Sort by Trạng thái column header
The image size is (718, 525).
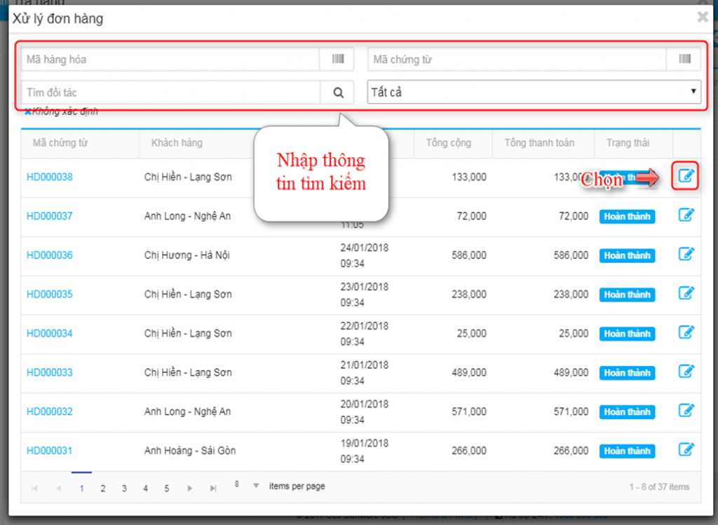(x=628, y=143)
